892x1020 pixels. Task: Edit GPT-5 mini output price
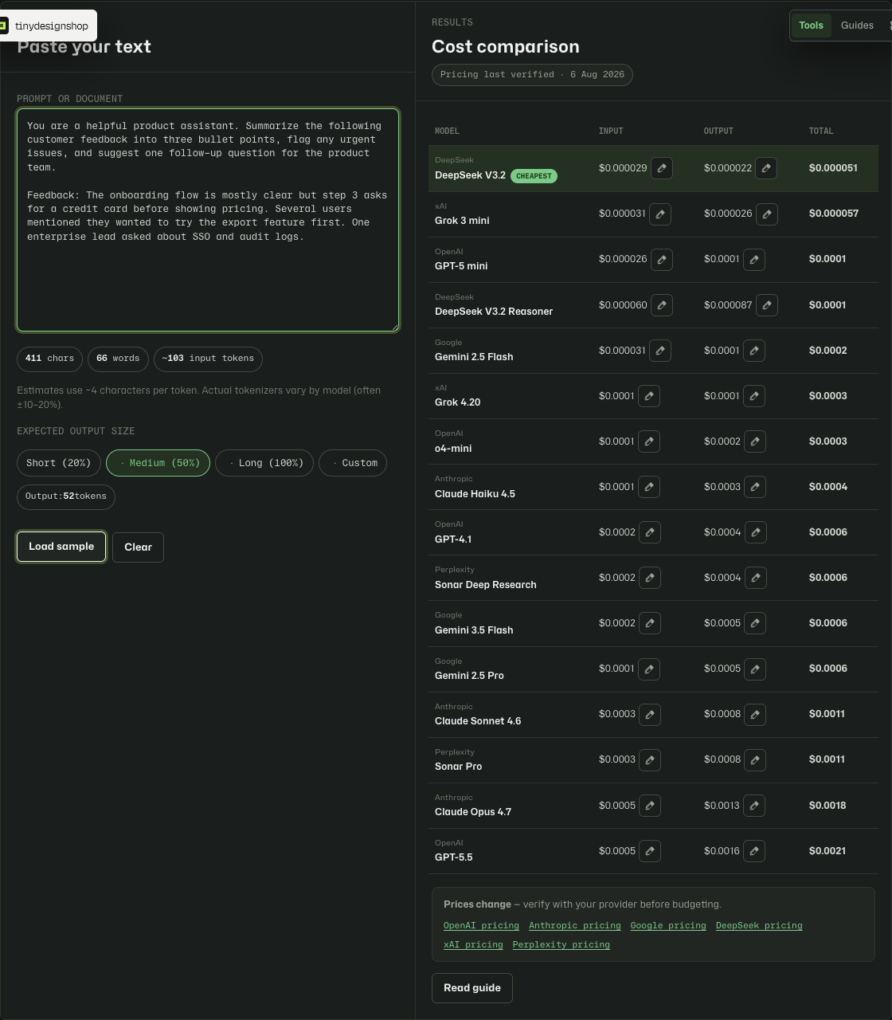pos(754,259)
